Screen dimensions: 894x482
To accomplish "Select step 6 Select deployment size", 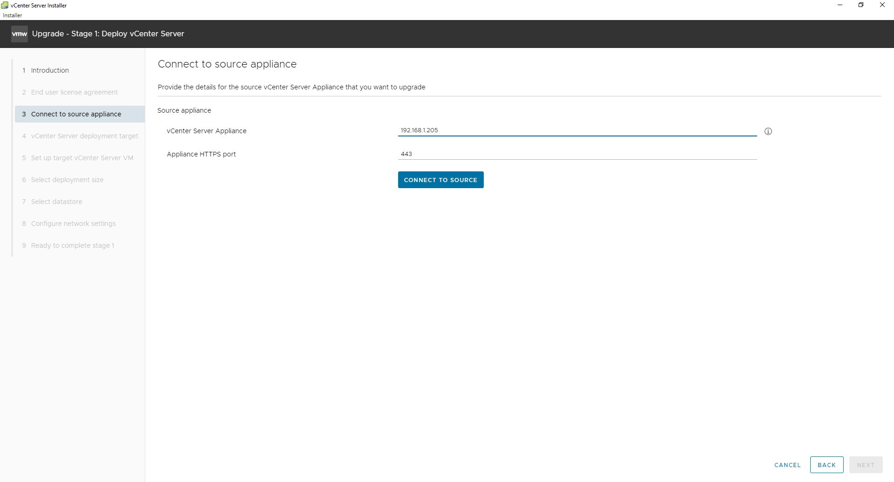I will click(x=80, y=180).
